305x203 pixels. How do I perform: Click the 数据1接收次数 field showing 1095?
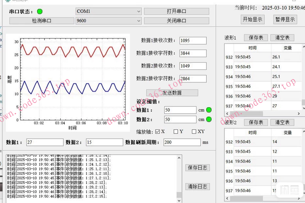[x=193, y=41]
